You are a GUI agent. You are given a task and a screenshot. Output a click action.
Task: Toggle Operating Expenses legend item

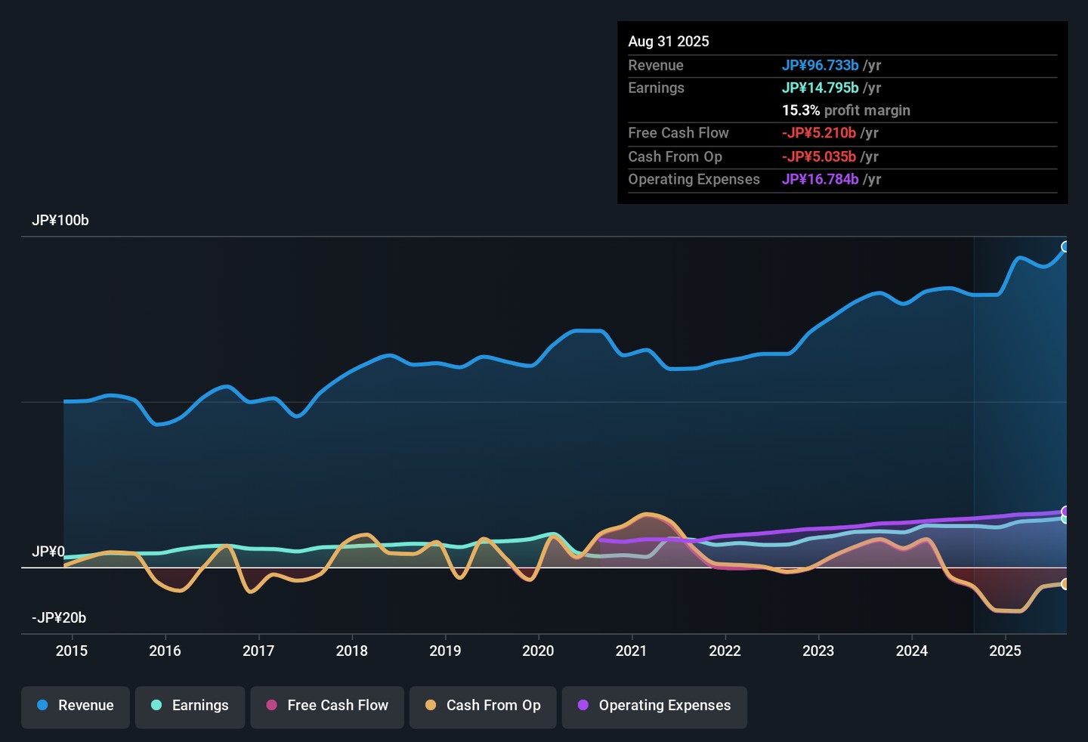(654, 706)
